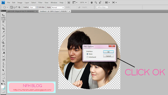The height and width of the screenshot is (95, 168).
Task: Select the Magic Wand tool
Action: pos(3,25)
